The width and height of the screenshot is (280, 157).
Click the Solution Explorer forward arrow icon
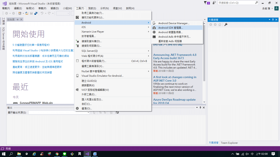point(215,25)
